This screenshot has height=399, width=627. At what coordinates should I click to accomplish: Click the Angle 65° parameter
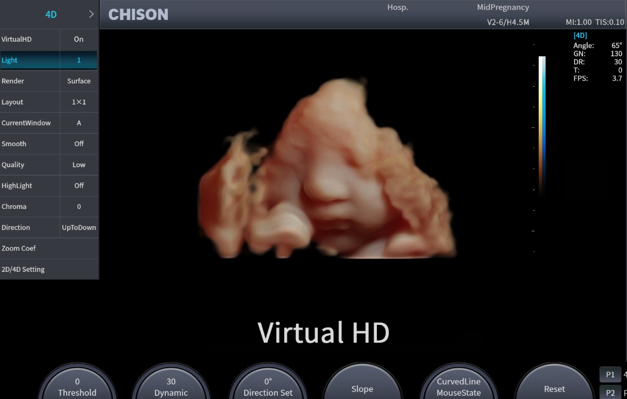(x=598, y=45)
